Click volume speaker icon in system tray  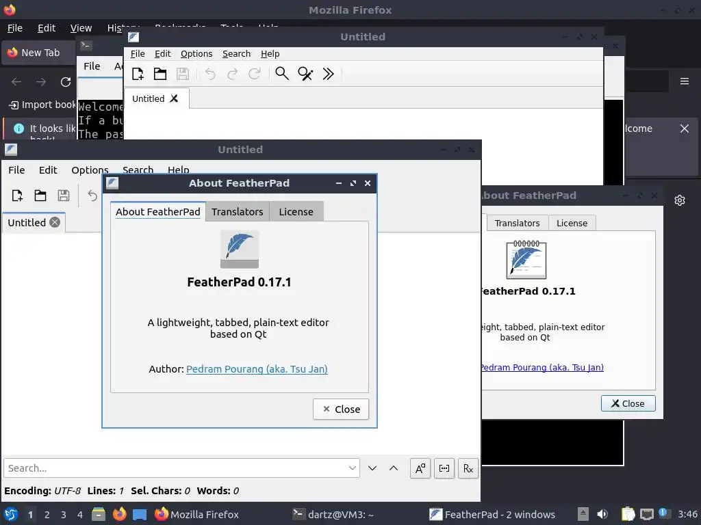coord(602,514)
